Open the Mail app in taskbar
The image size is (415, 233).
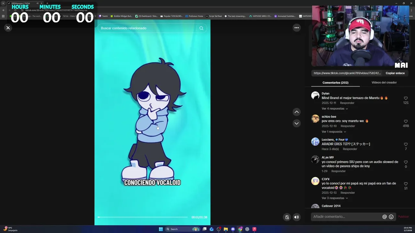pos(212,229)
